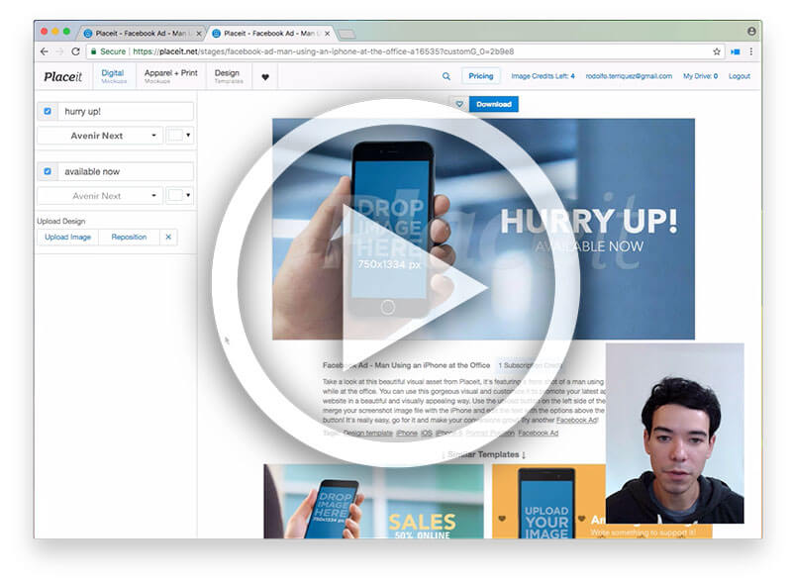Viewport: 792px width, 582px height.
Task: Toggle the 'available now' text checkbox
Action: tap(48, 171)
